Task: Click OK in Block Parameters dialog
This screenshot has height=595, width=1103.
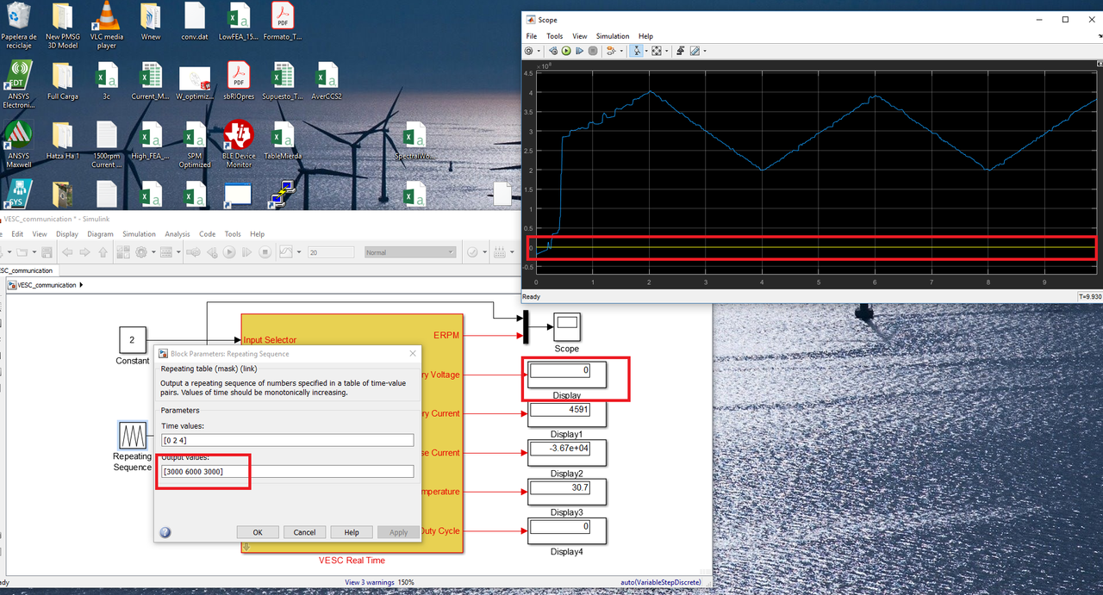Action: coord(258,532)
